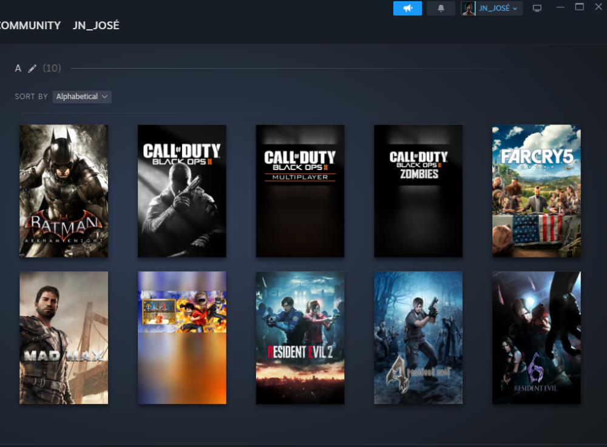
Task: Open Black Ops II Multiplayer game tile
Action: pos(300,191)
